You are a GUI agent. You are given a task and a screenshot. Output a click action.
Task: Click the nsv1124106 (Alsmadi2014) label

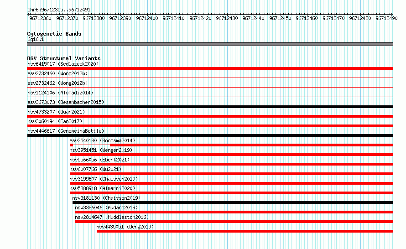60,93
